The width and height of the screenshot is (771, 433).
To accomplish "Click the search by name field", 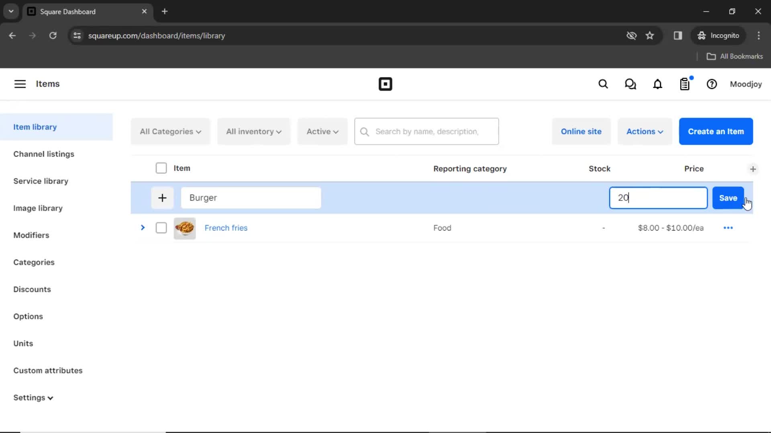I will click(x=426, y=132).
